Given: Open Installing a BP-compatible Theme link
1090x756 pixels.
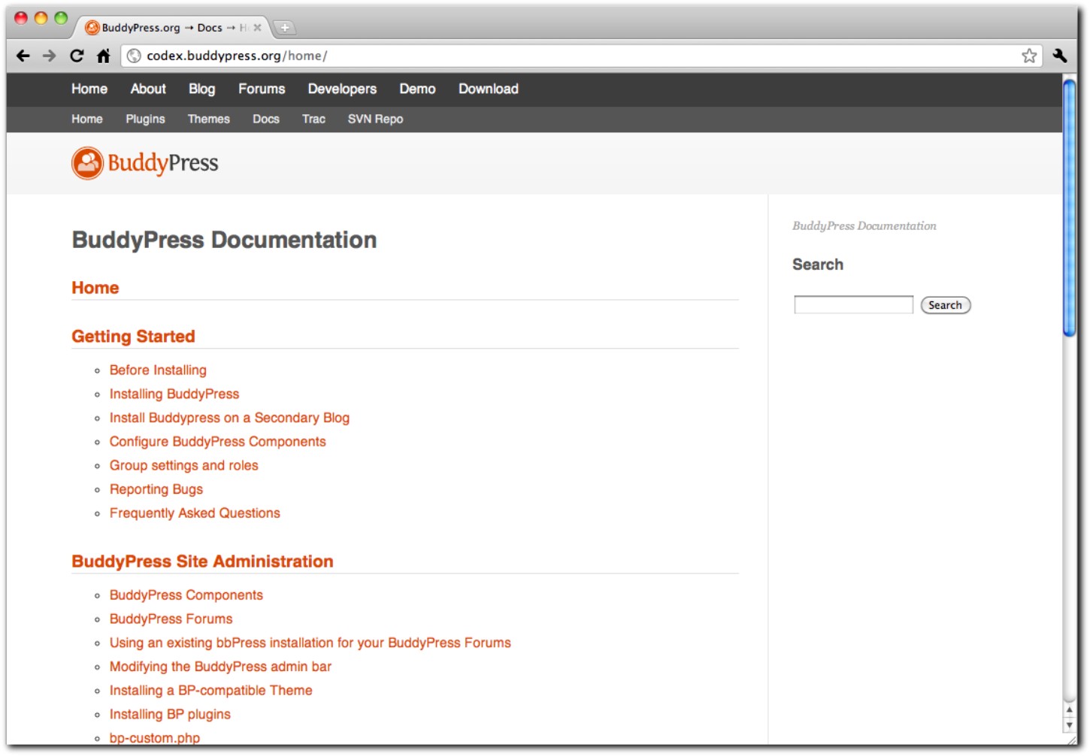Looking at the screenshot, I should tap(211, 691).
